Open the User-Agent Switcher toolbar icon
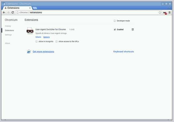Image resolution: width=174 pixels, height=122 pixels. [x=165, y=13]
